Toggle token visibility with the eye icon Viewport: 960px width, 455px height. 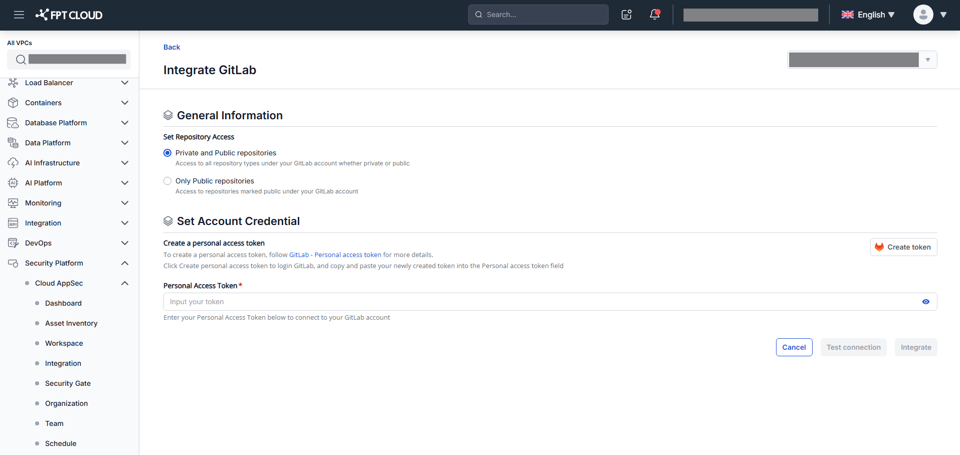pyautogui.click(x=926, y=302)
